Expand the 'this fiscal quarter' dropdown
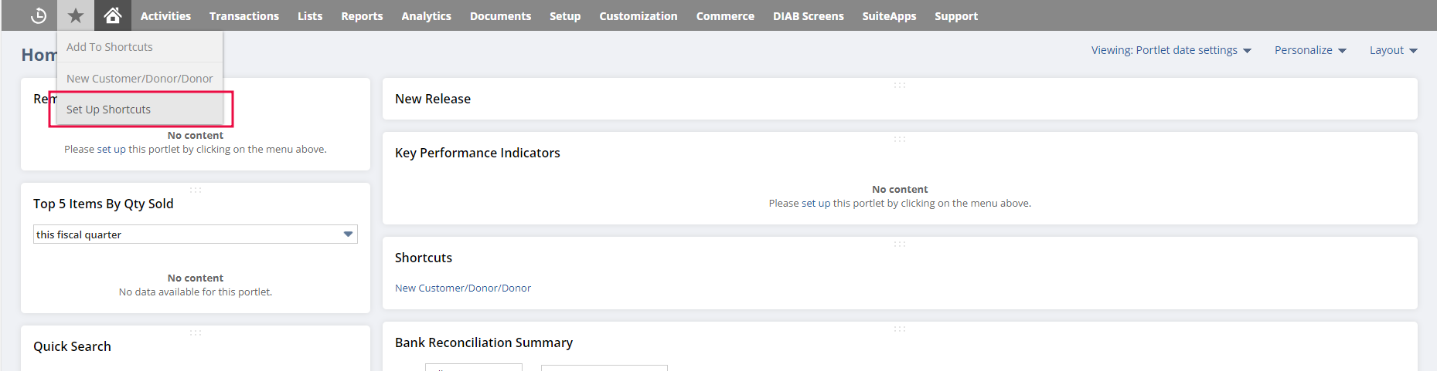The width and height of the screenshot is (1437, 371). [348, 234]
